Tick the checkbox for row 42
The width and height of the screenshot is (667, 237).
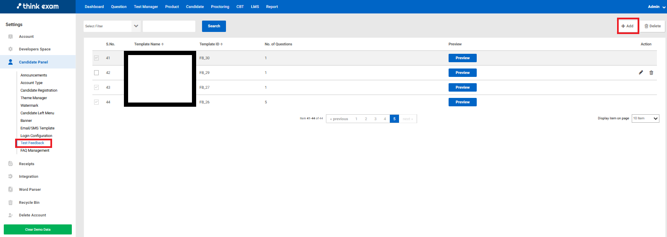coord(96,73)
